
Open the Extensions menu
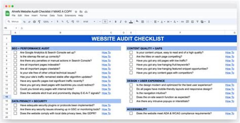pyautogui.click(x=70, y=15)
